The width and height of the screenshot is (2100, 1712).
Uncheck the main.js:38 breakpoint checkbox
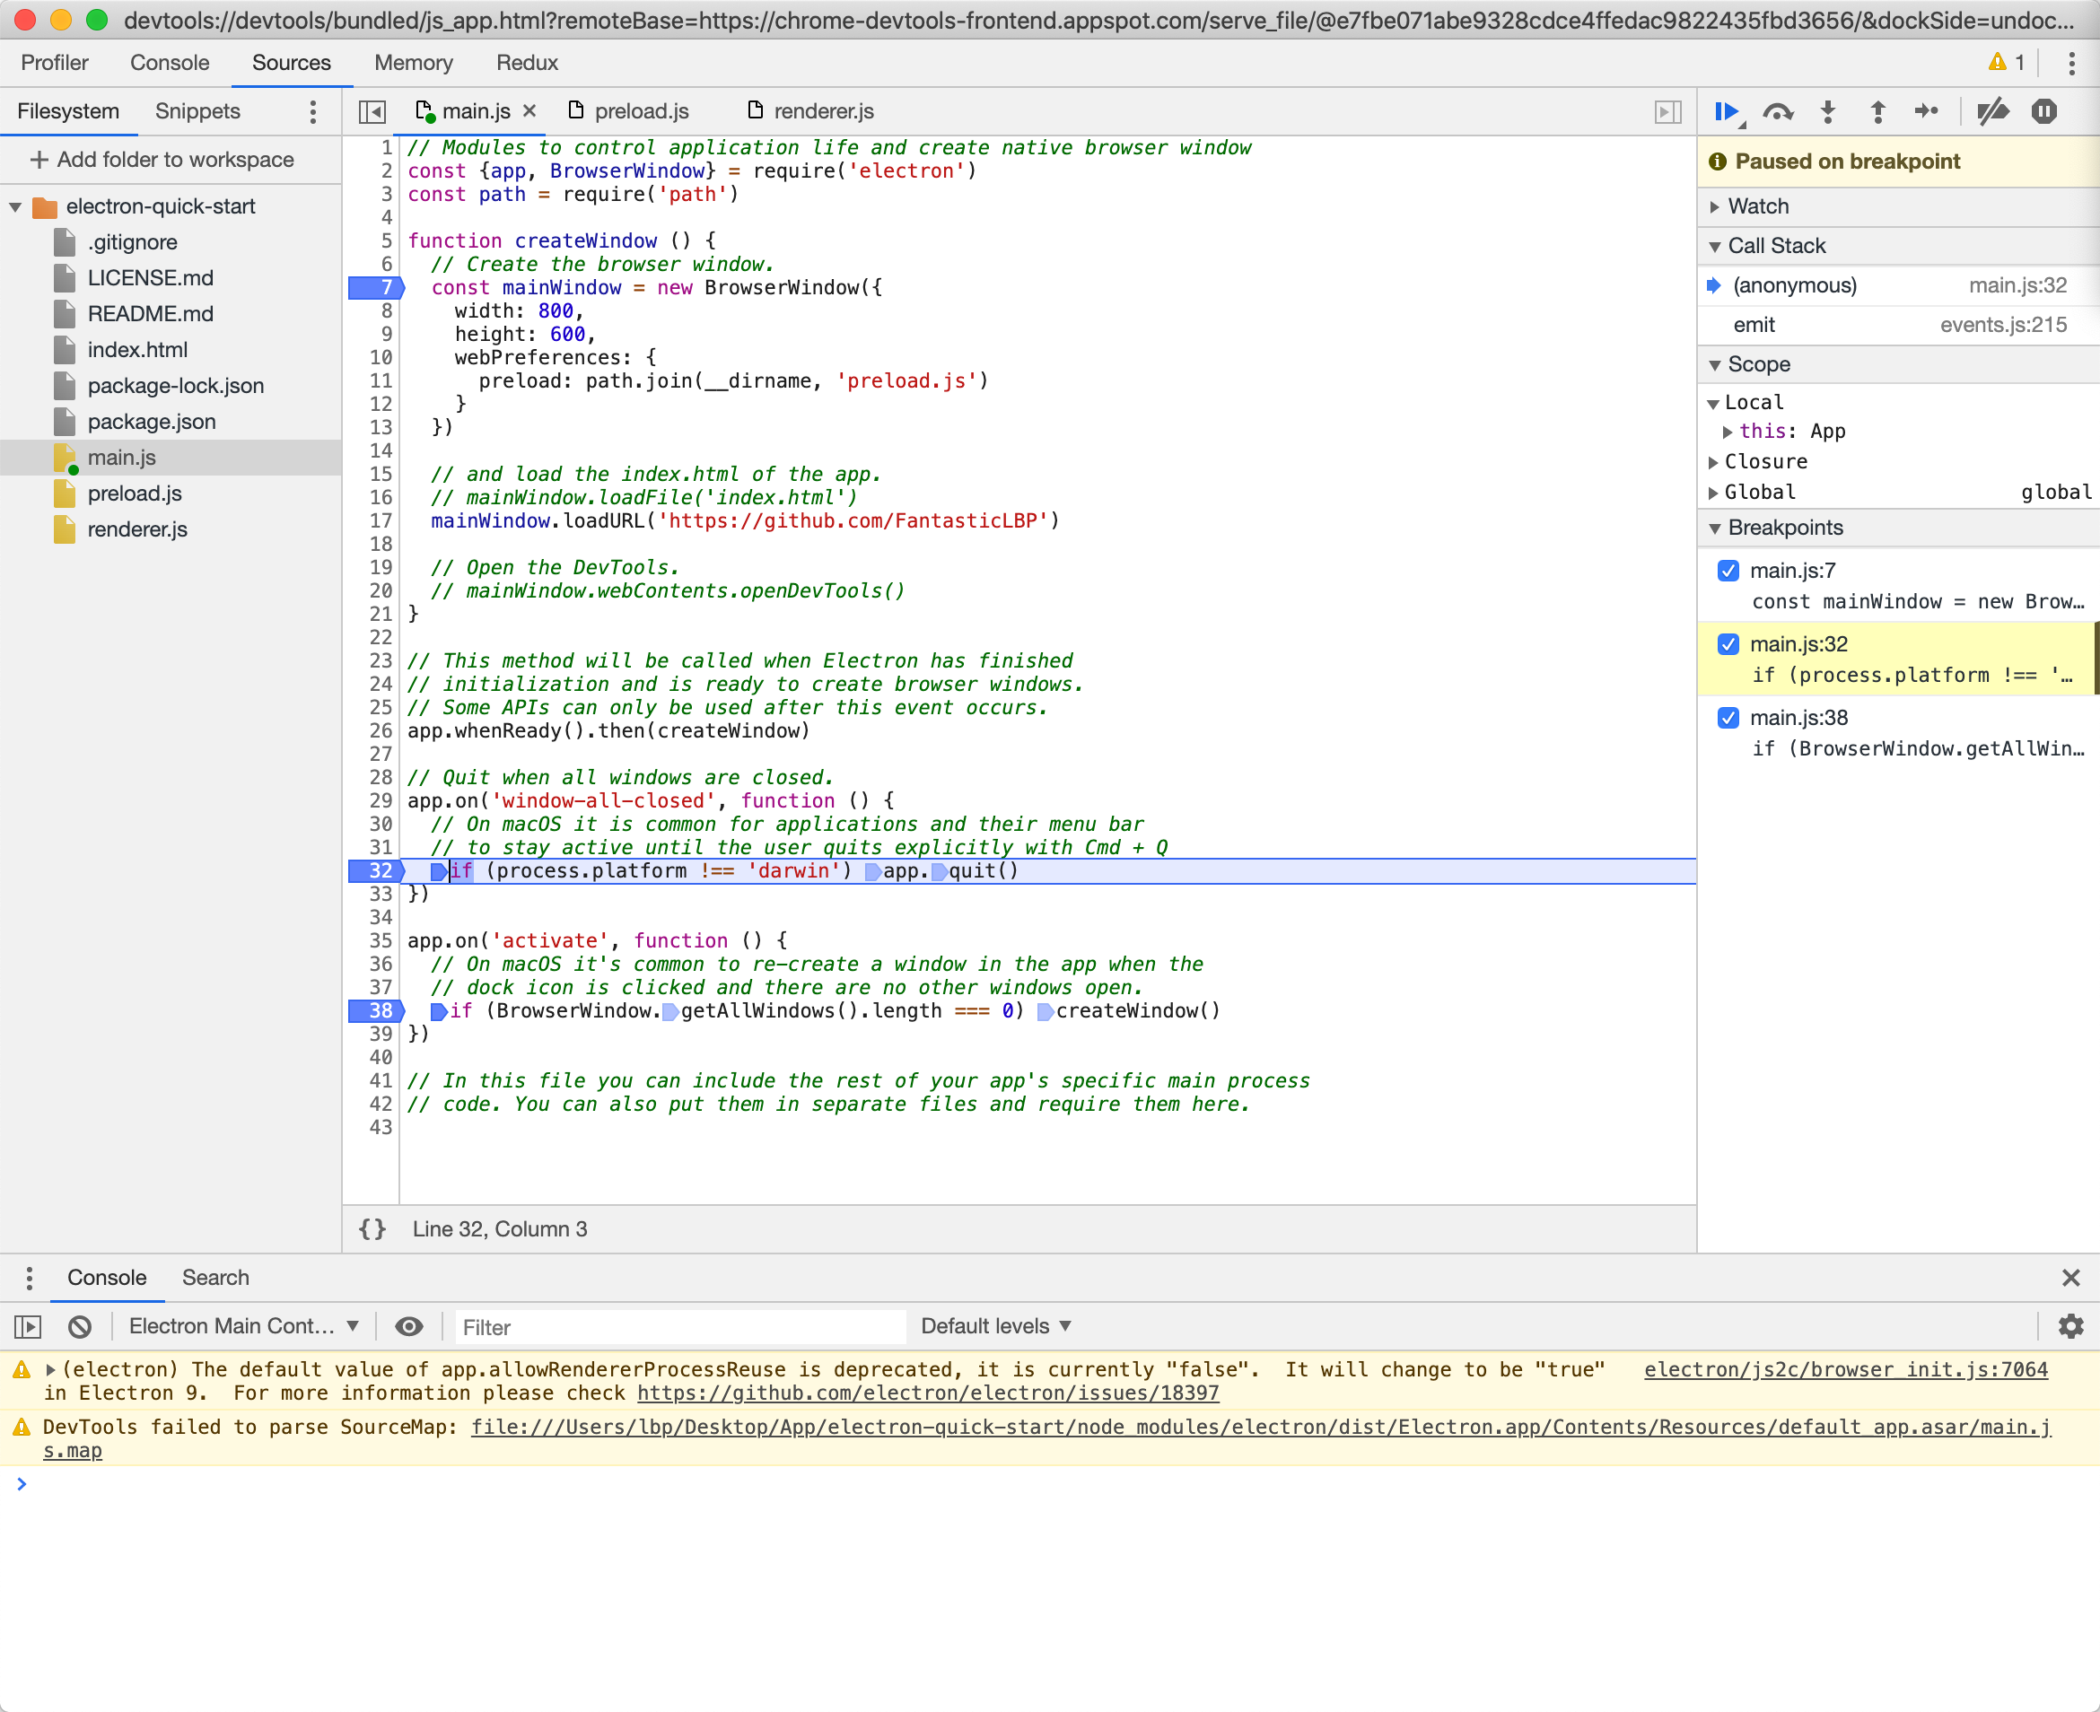point(1728,717)
